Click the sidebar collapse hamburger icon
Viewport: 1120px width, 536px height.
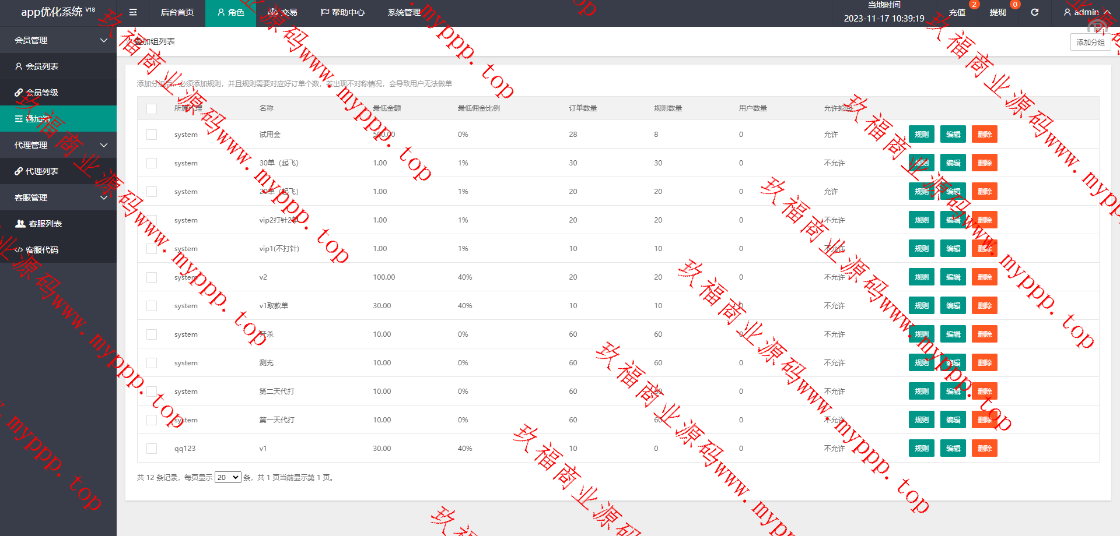click(133, 12)
